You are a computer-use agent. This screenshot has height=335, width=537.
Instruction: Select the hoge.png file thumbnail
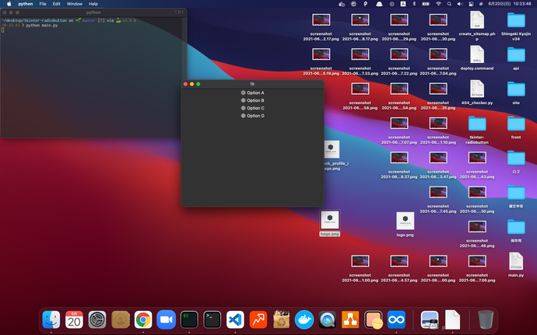330,220
